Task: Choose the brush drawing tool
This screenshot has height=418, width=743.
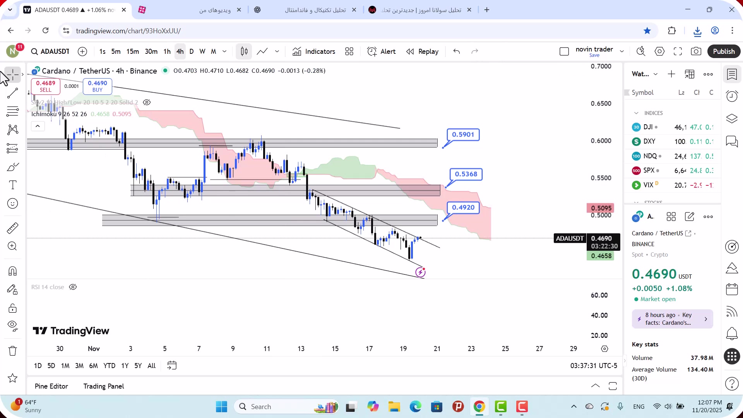Action: coord(13,167)
